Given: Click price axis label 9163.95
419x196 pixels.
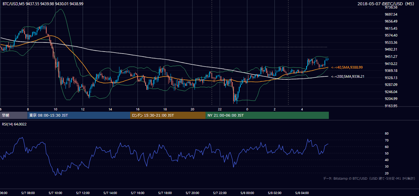Looking at the screenshot, I should pyautogui.click(x=391, y=106).
